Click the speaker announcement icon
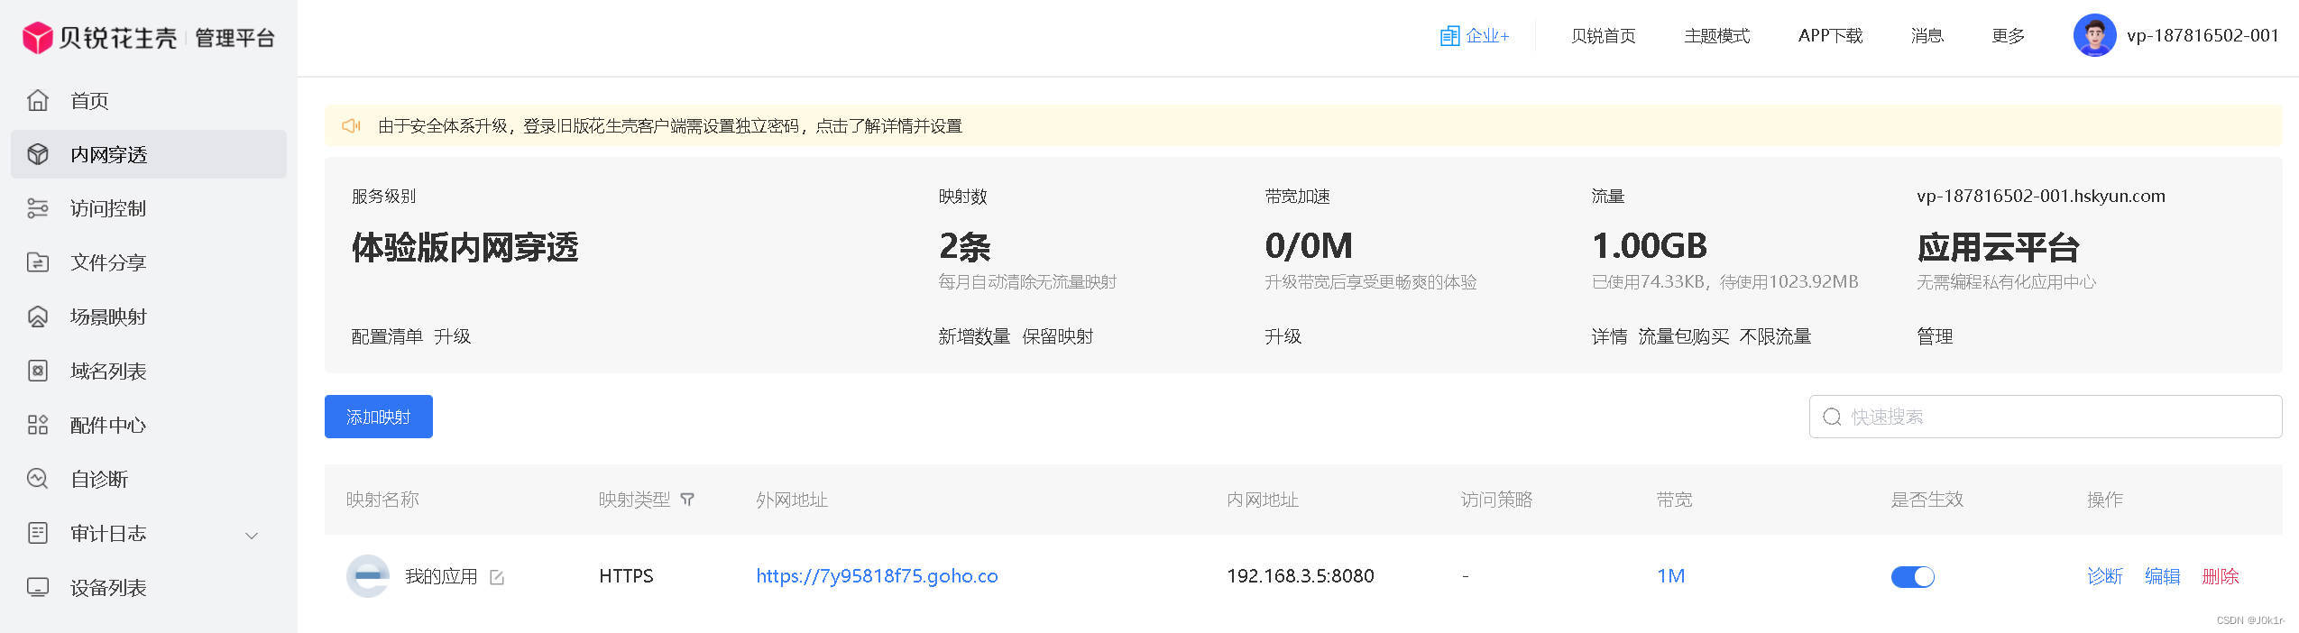 pyautogui.click(x=351, y=126)
